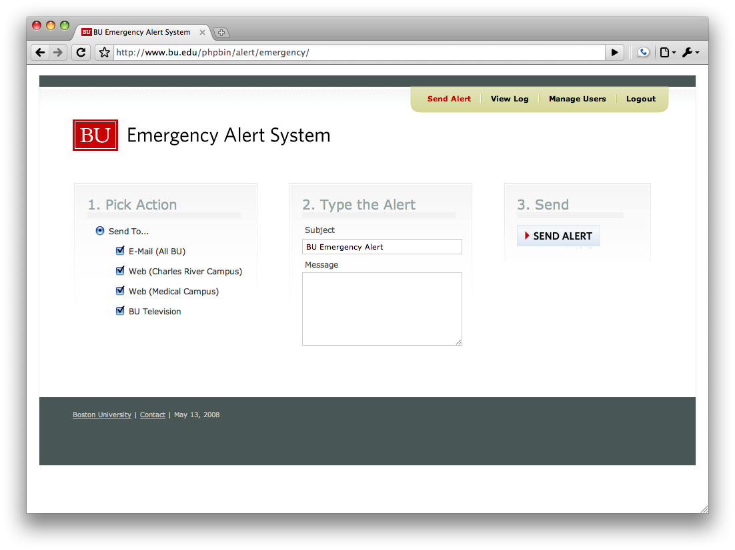Open a new tab with the plus button

(221, 33)
